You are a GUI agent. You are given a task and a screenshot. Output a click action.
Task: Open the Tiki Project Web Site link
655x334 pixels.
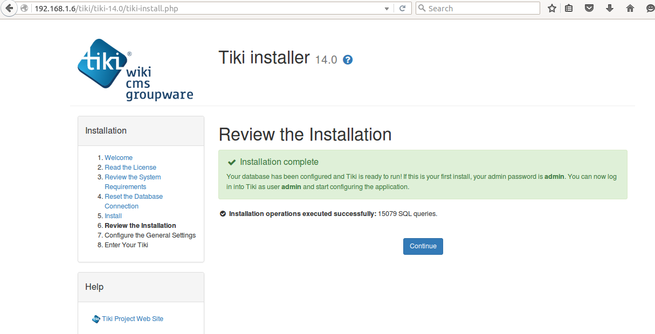133,319
